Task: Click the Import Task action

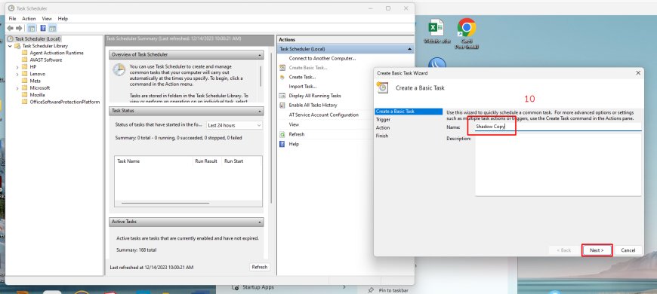Action: click(303, 87)
